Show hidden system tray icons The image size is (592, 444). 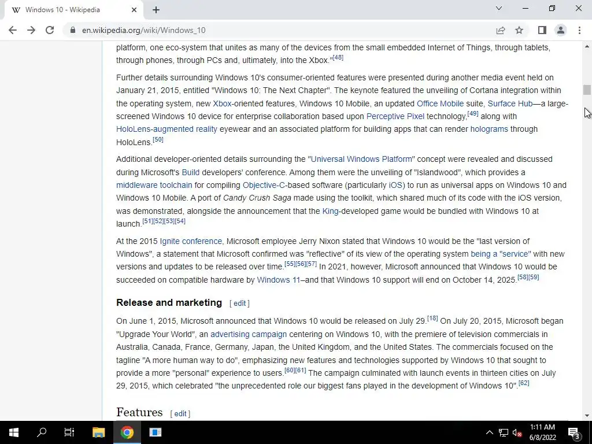pos(489,432)
